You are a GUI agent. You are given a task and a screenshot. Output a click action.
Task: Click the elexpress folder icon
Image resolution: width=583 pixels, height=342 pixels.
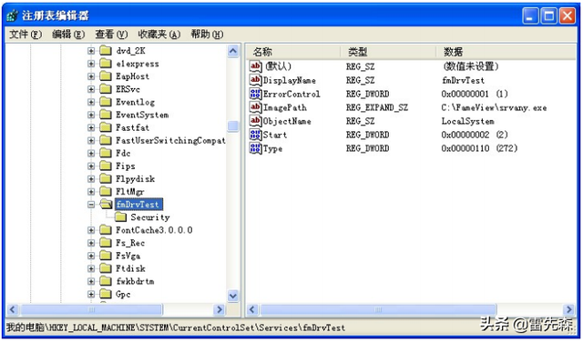tap(106, 64)
